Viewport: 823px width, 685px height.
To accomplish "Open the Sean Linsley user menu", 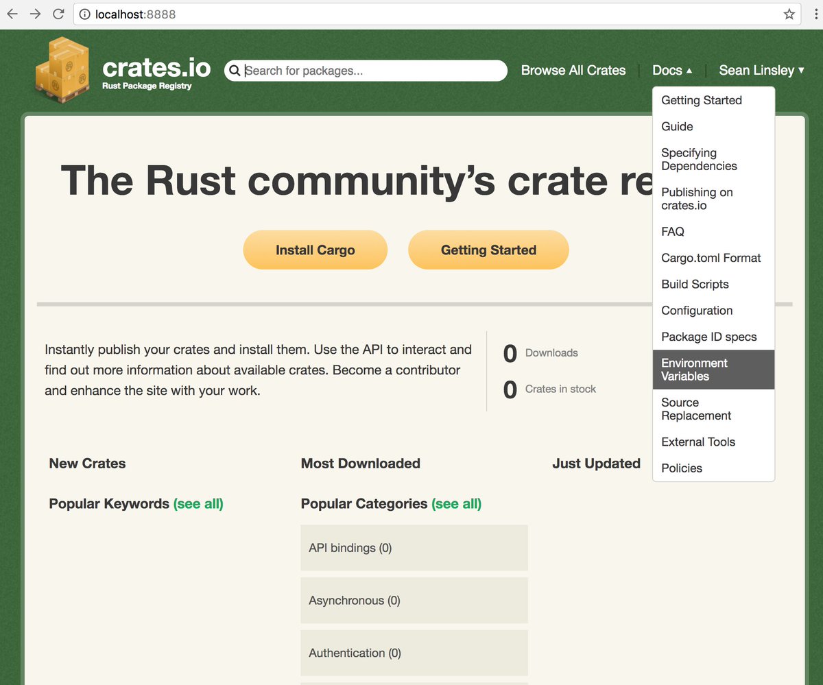I will click(x=761, y=70).
